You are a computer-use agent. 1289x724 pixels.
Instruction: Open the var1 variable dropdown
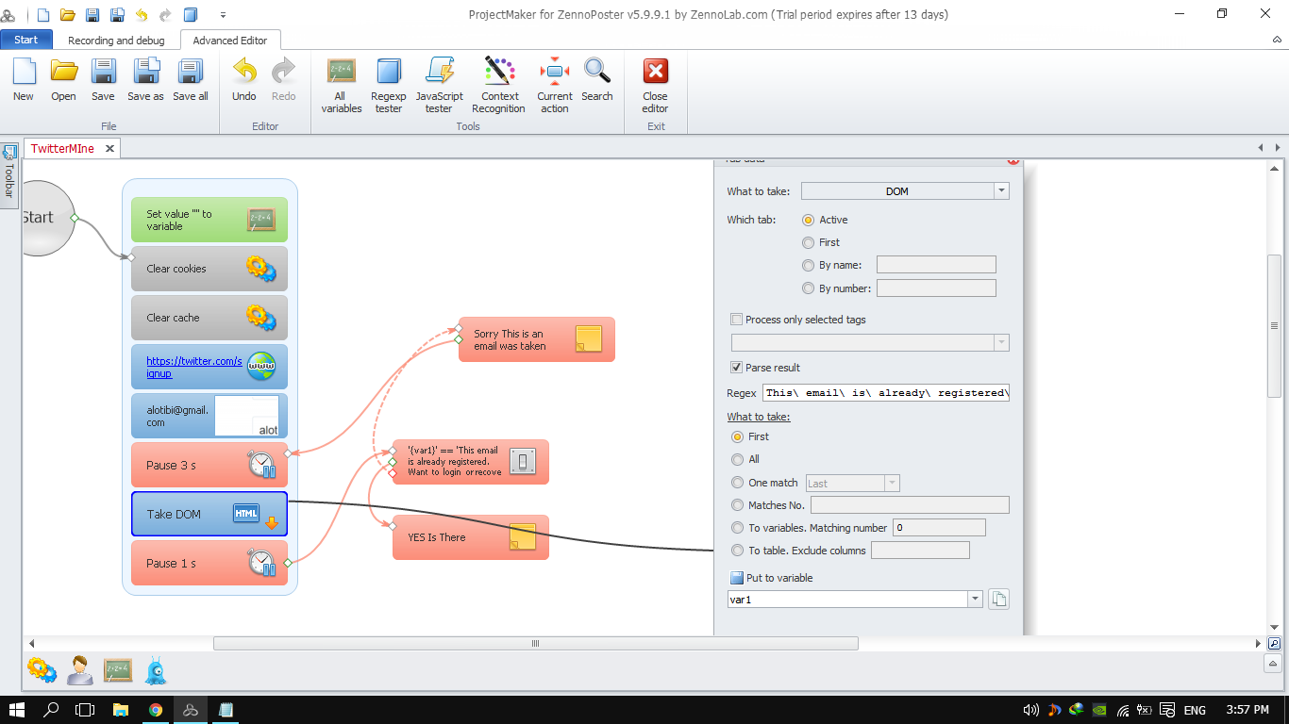tap(975, 600)
